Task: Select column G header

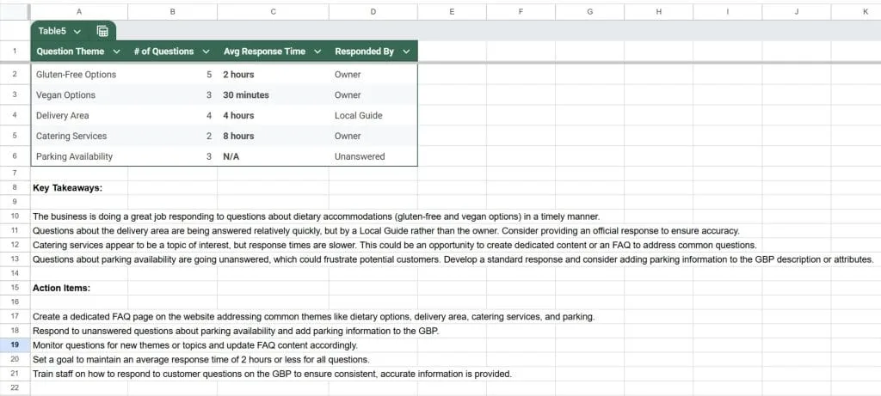Action: 589,11
